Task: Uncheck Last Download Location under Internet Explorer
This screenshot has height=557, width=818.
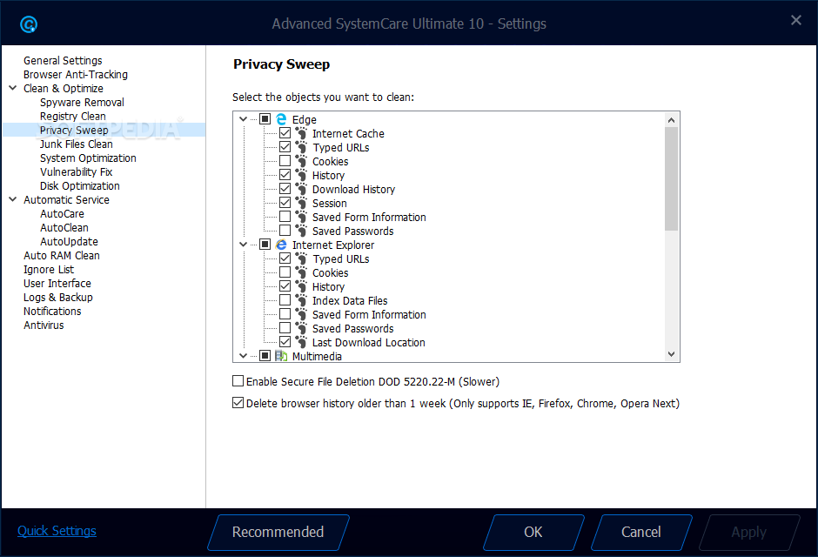Action: tap(285, 342)
